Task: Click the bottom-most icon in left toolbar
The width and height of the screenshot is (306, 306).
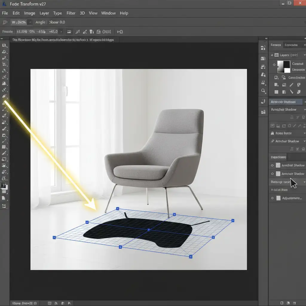Action: 4,206
